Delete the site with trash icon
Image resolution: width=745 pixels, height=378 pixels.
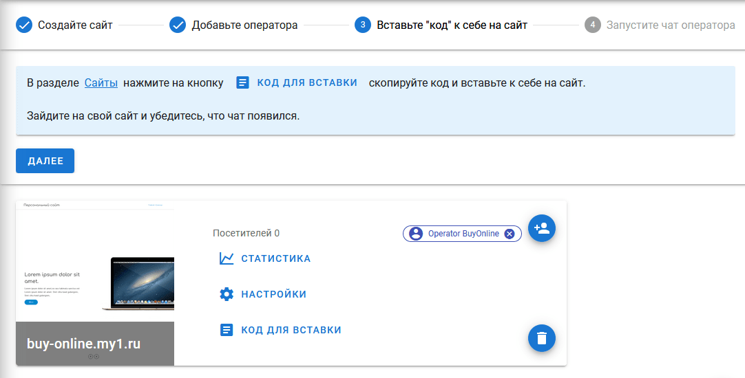[541, 338]
